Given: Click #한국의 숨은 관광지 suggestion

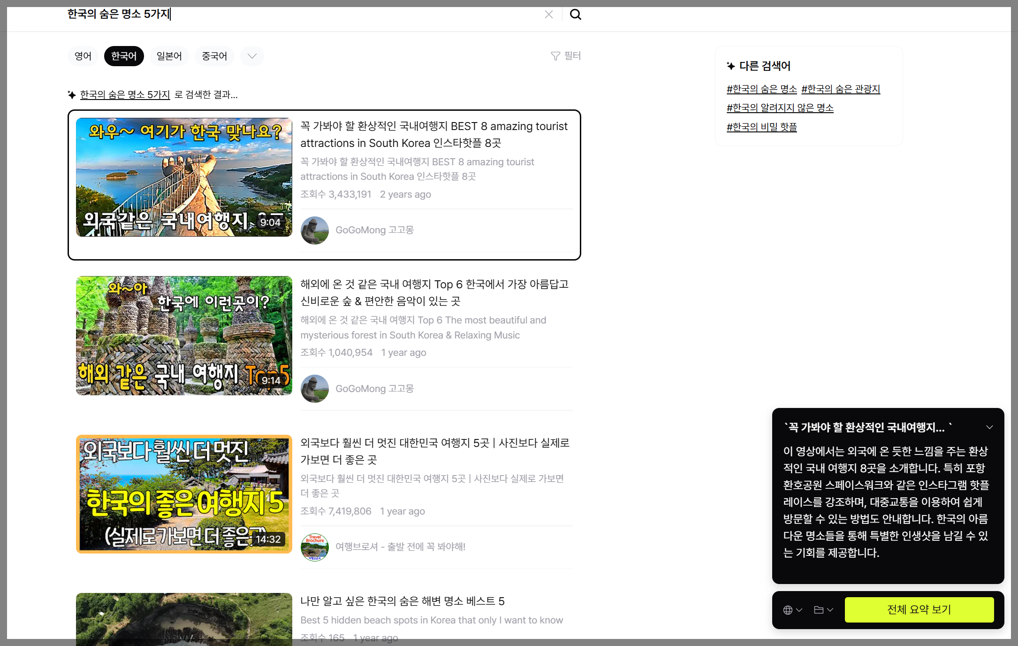Looking at the screenshot, I should [840, 89].
